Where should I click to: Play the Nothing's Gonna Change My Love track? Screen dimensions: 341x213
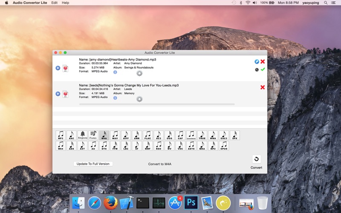pos(58,94)
